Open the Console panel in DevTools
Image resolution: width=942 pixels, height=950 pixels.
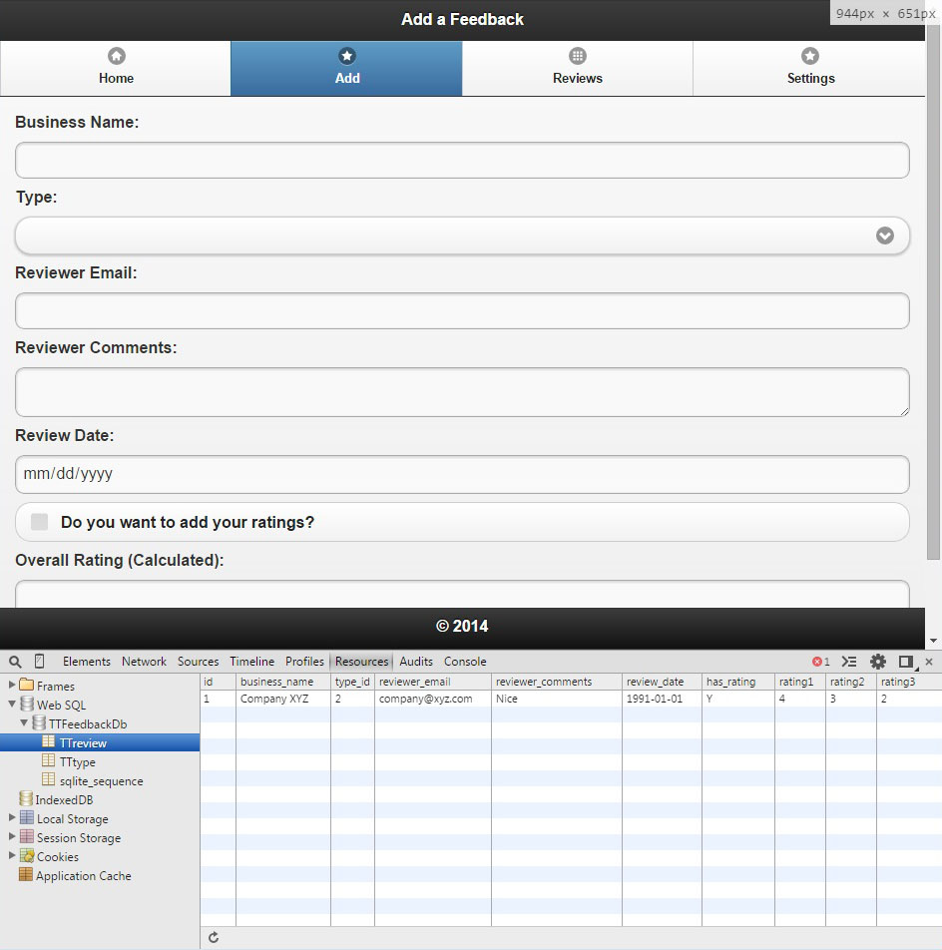[465, 662]
